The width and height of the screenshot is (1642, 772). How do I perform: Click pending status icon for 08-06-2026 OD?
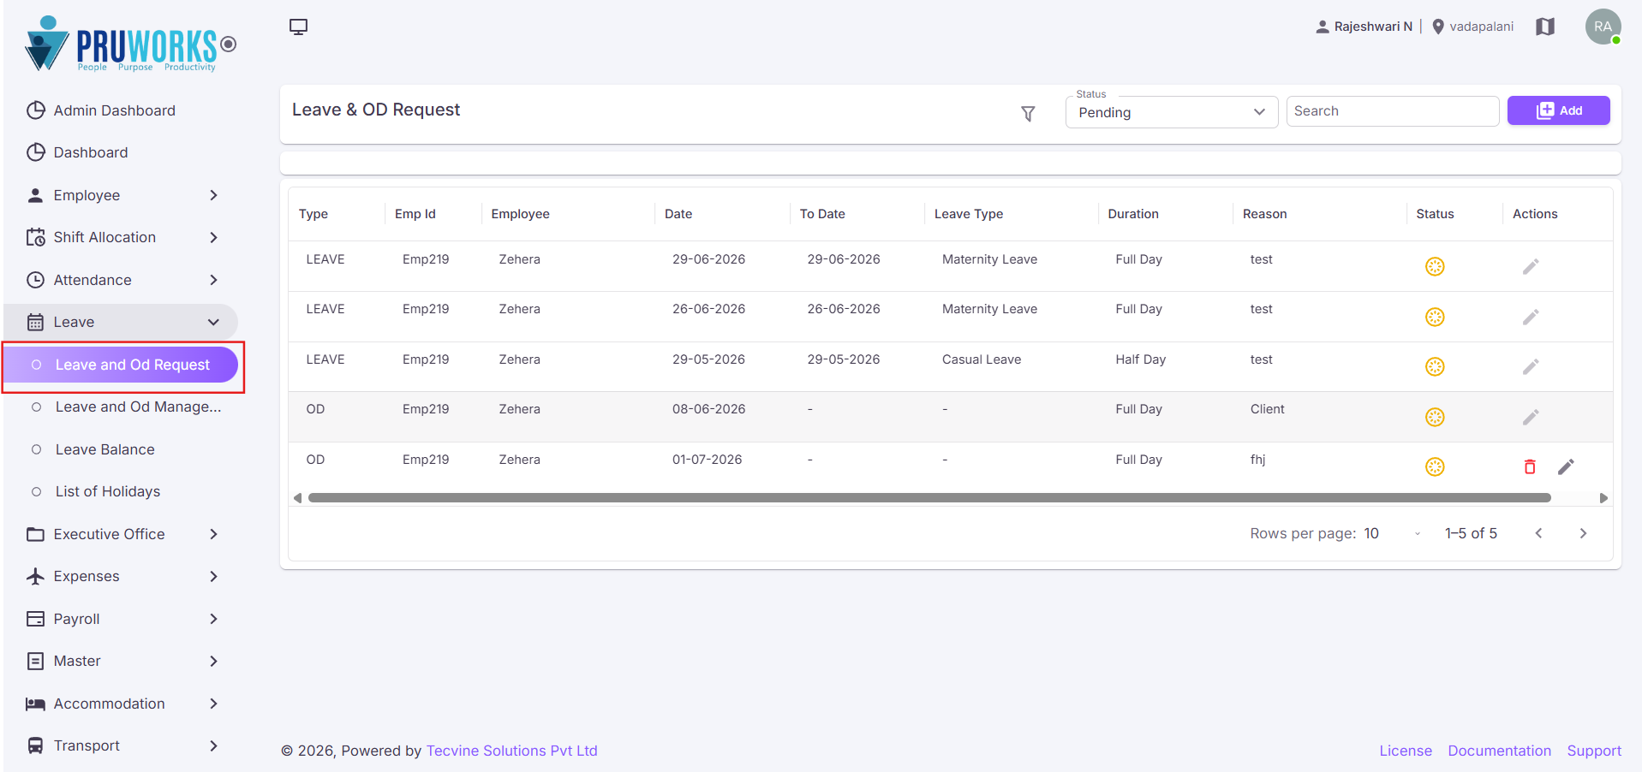point(1435,417)
